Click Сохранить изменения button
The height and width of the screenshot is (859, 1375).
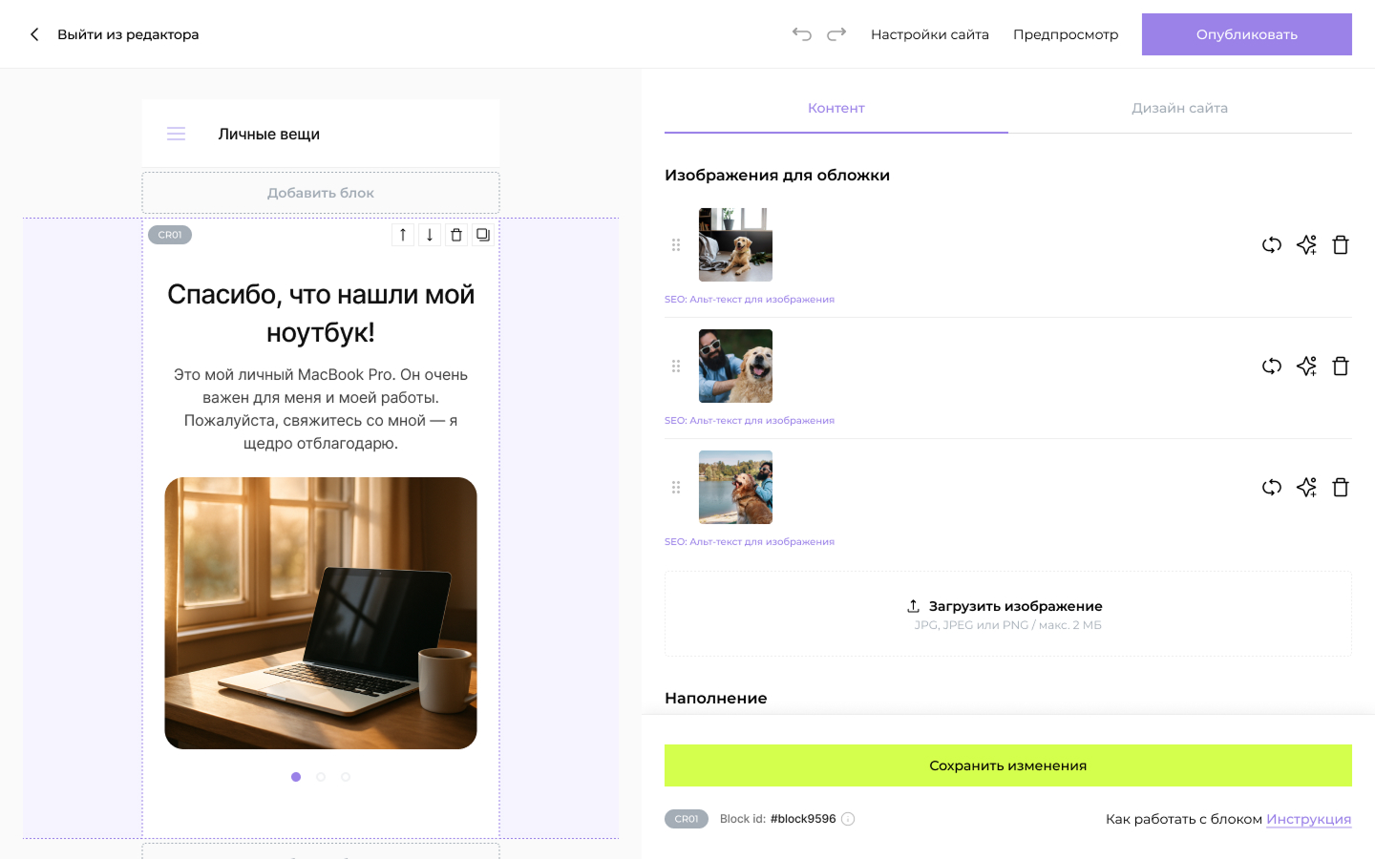(x=1007, y=765)
